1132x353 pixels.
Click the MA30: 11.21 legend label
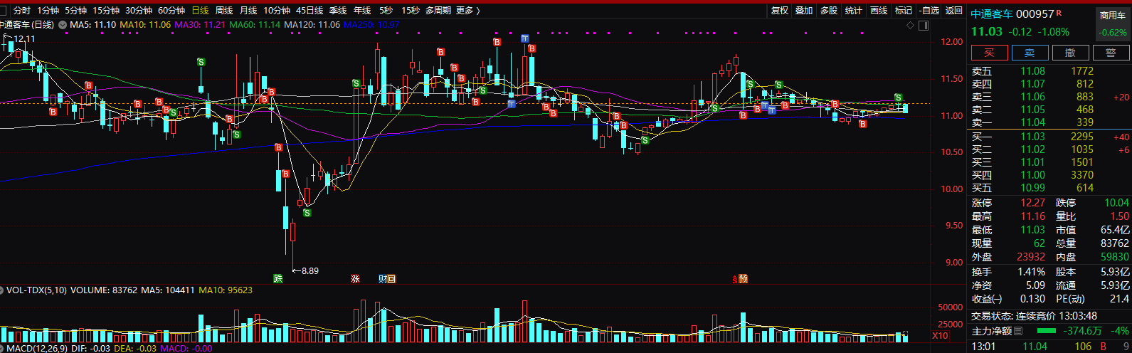pos(200,25)
